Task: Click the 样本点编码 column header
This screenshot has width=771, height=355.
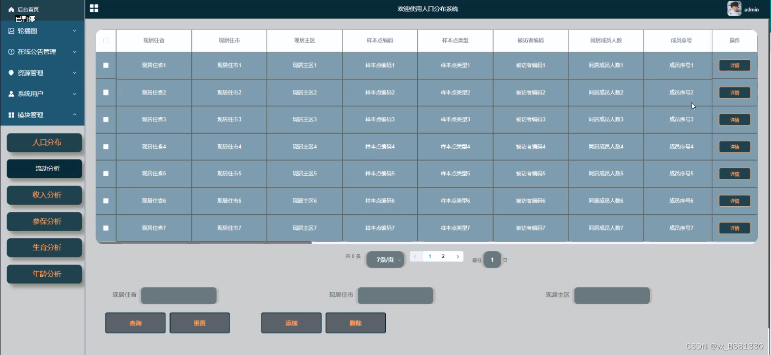Action: point(380,41)
